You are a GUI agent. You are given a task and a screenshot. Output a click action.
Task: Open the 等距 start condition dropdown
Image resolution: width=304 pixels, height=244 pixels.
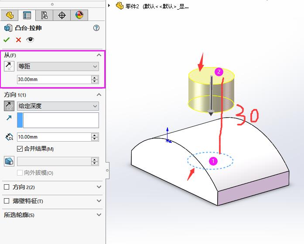pos(58,66)
